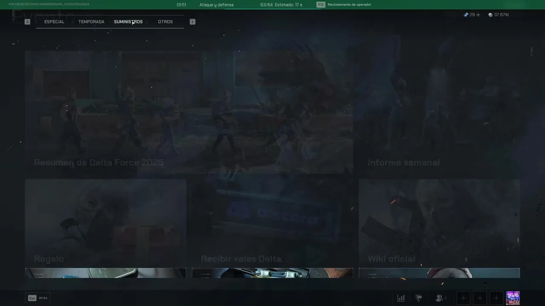Open the statistics bar-chart icon
545x306 pixels.
tap(401, 298)
